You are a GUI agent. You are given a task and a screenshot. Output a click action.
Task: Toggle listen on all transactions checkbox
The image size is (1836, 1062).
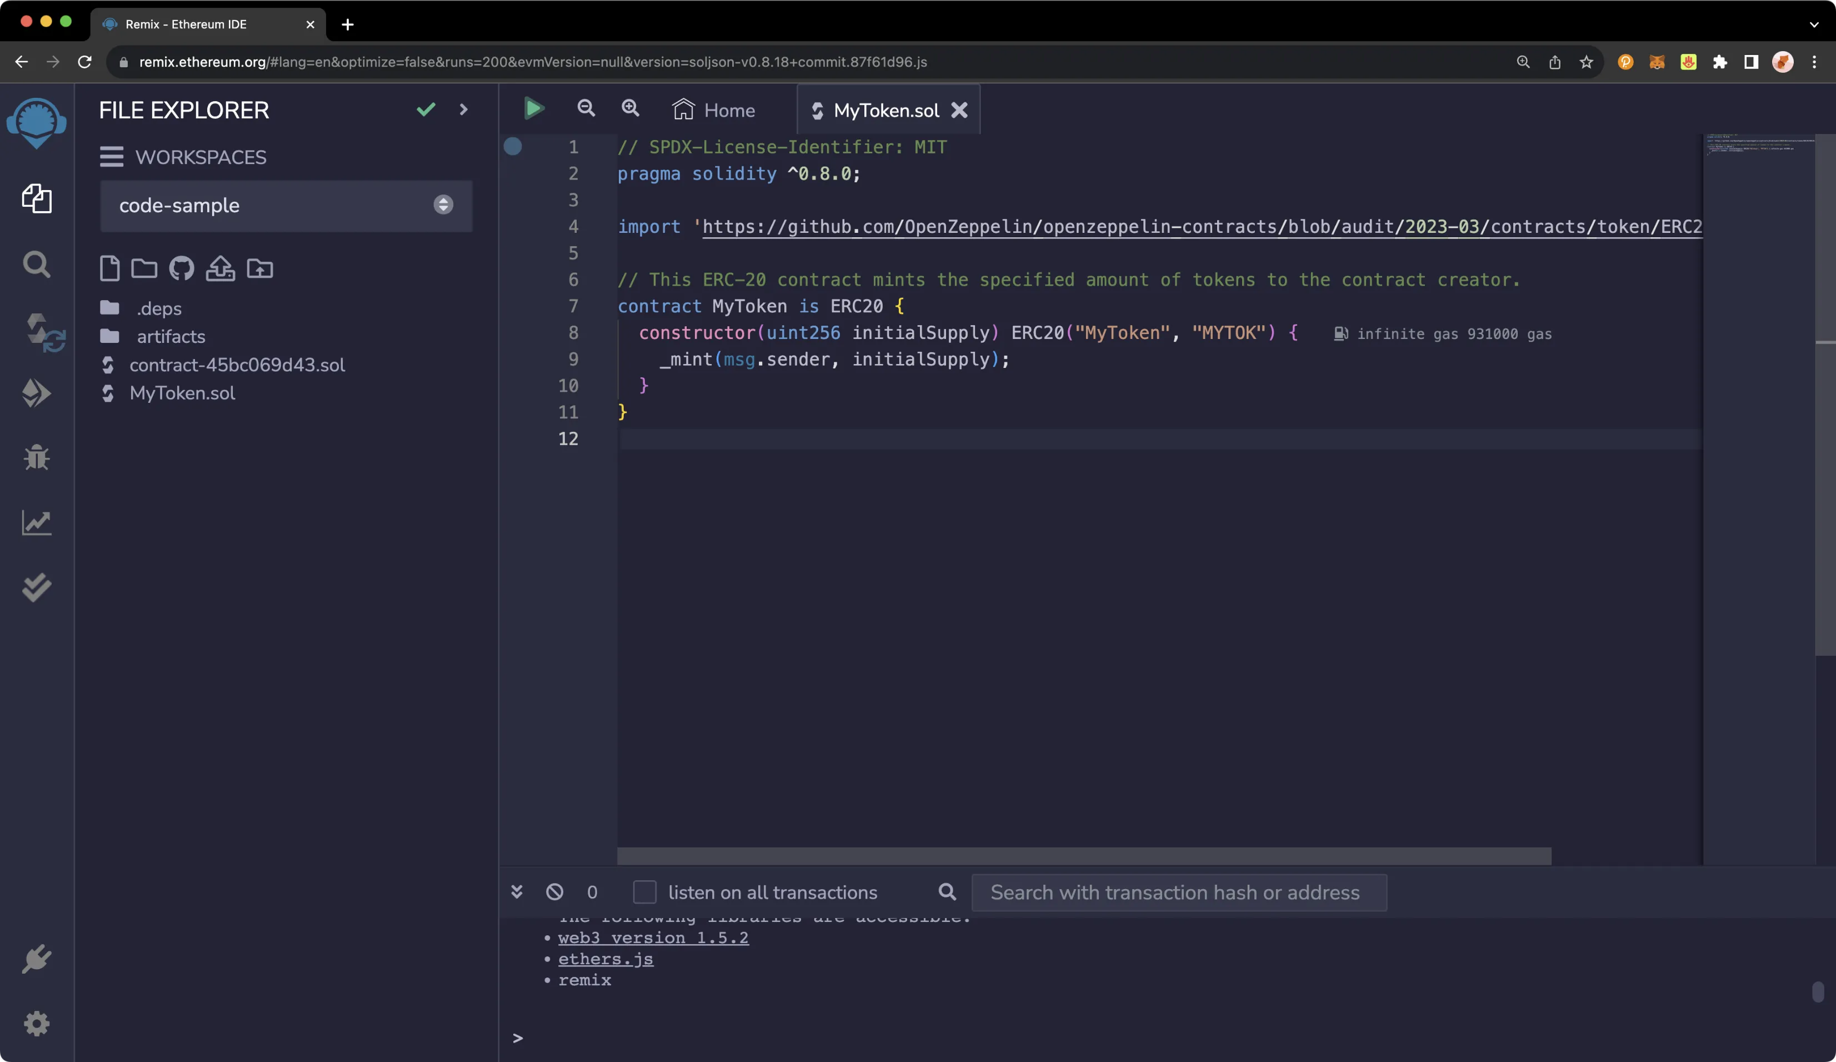click(645, 891)
